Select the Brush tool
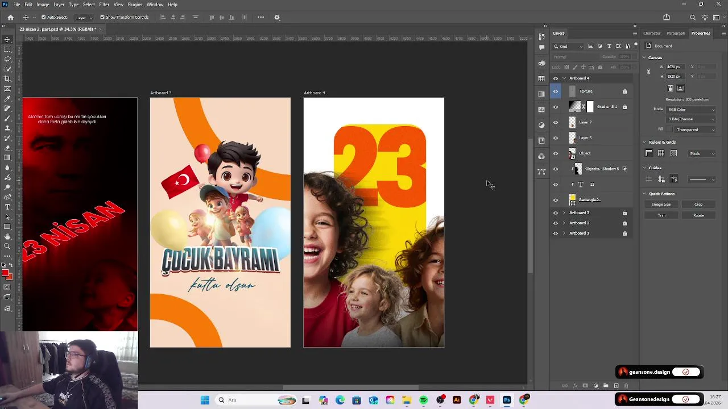The width and height of the screenshot is (728, 409). pos(7,118)
